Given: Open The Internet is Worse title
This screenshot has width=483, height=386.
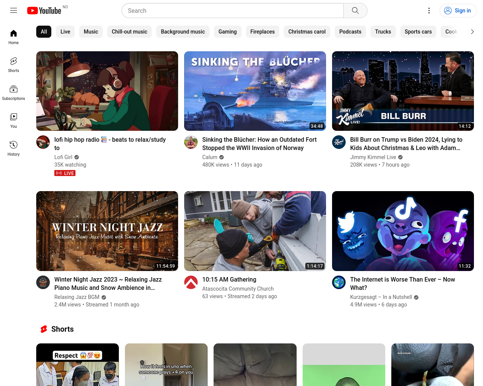Looking at the screenshot, I should (x=403, y=283).
